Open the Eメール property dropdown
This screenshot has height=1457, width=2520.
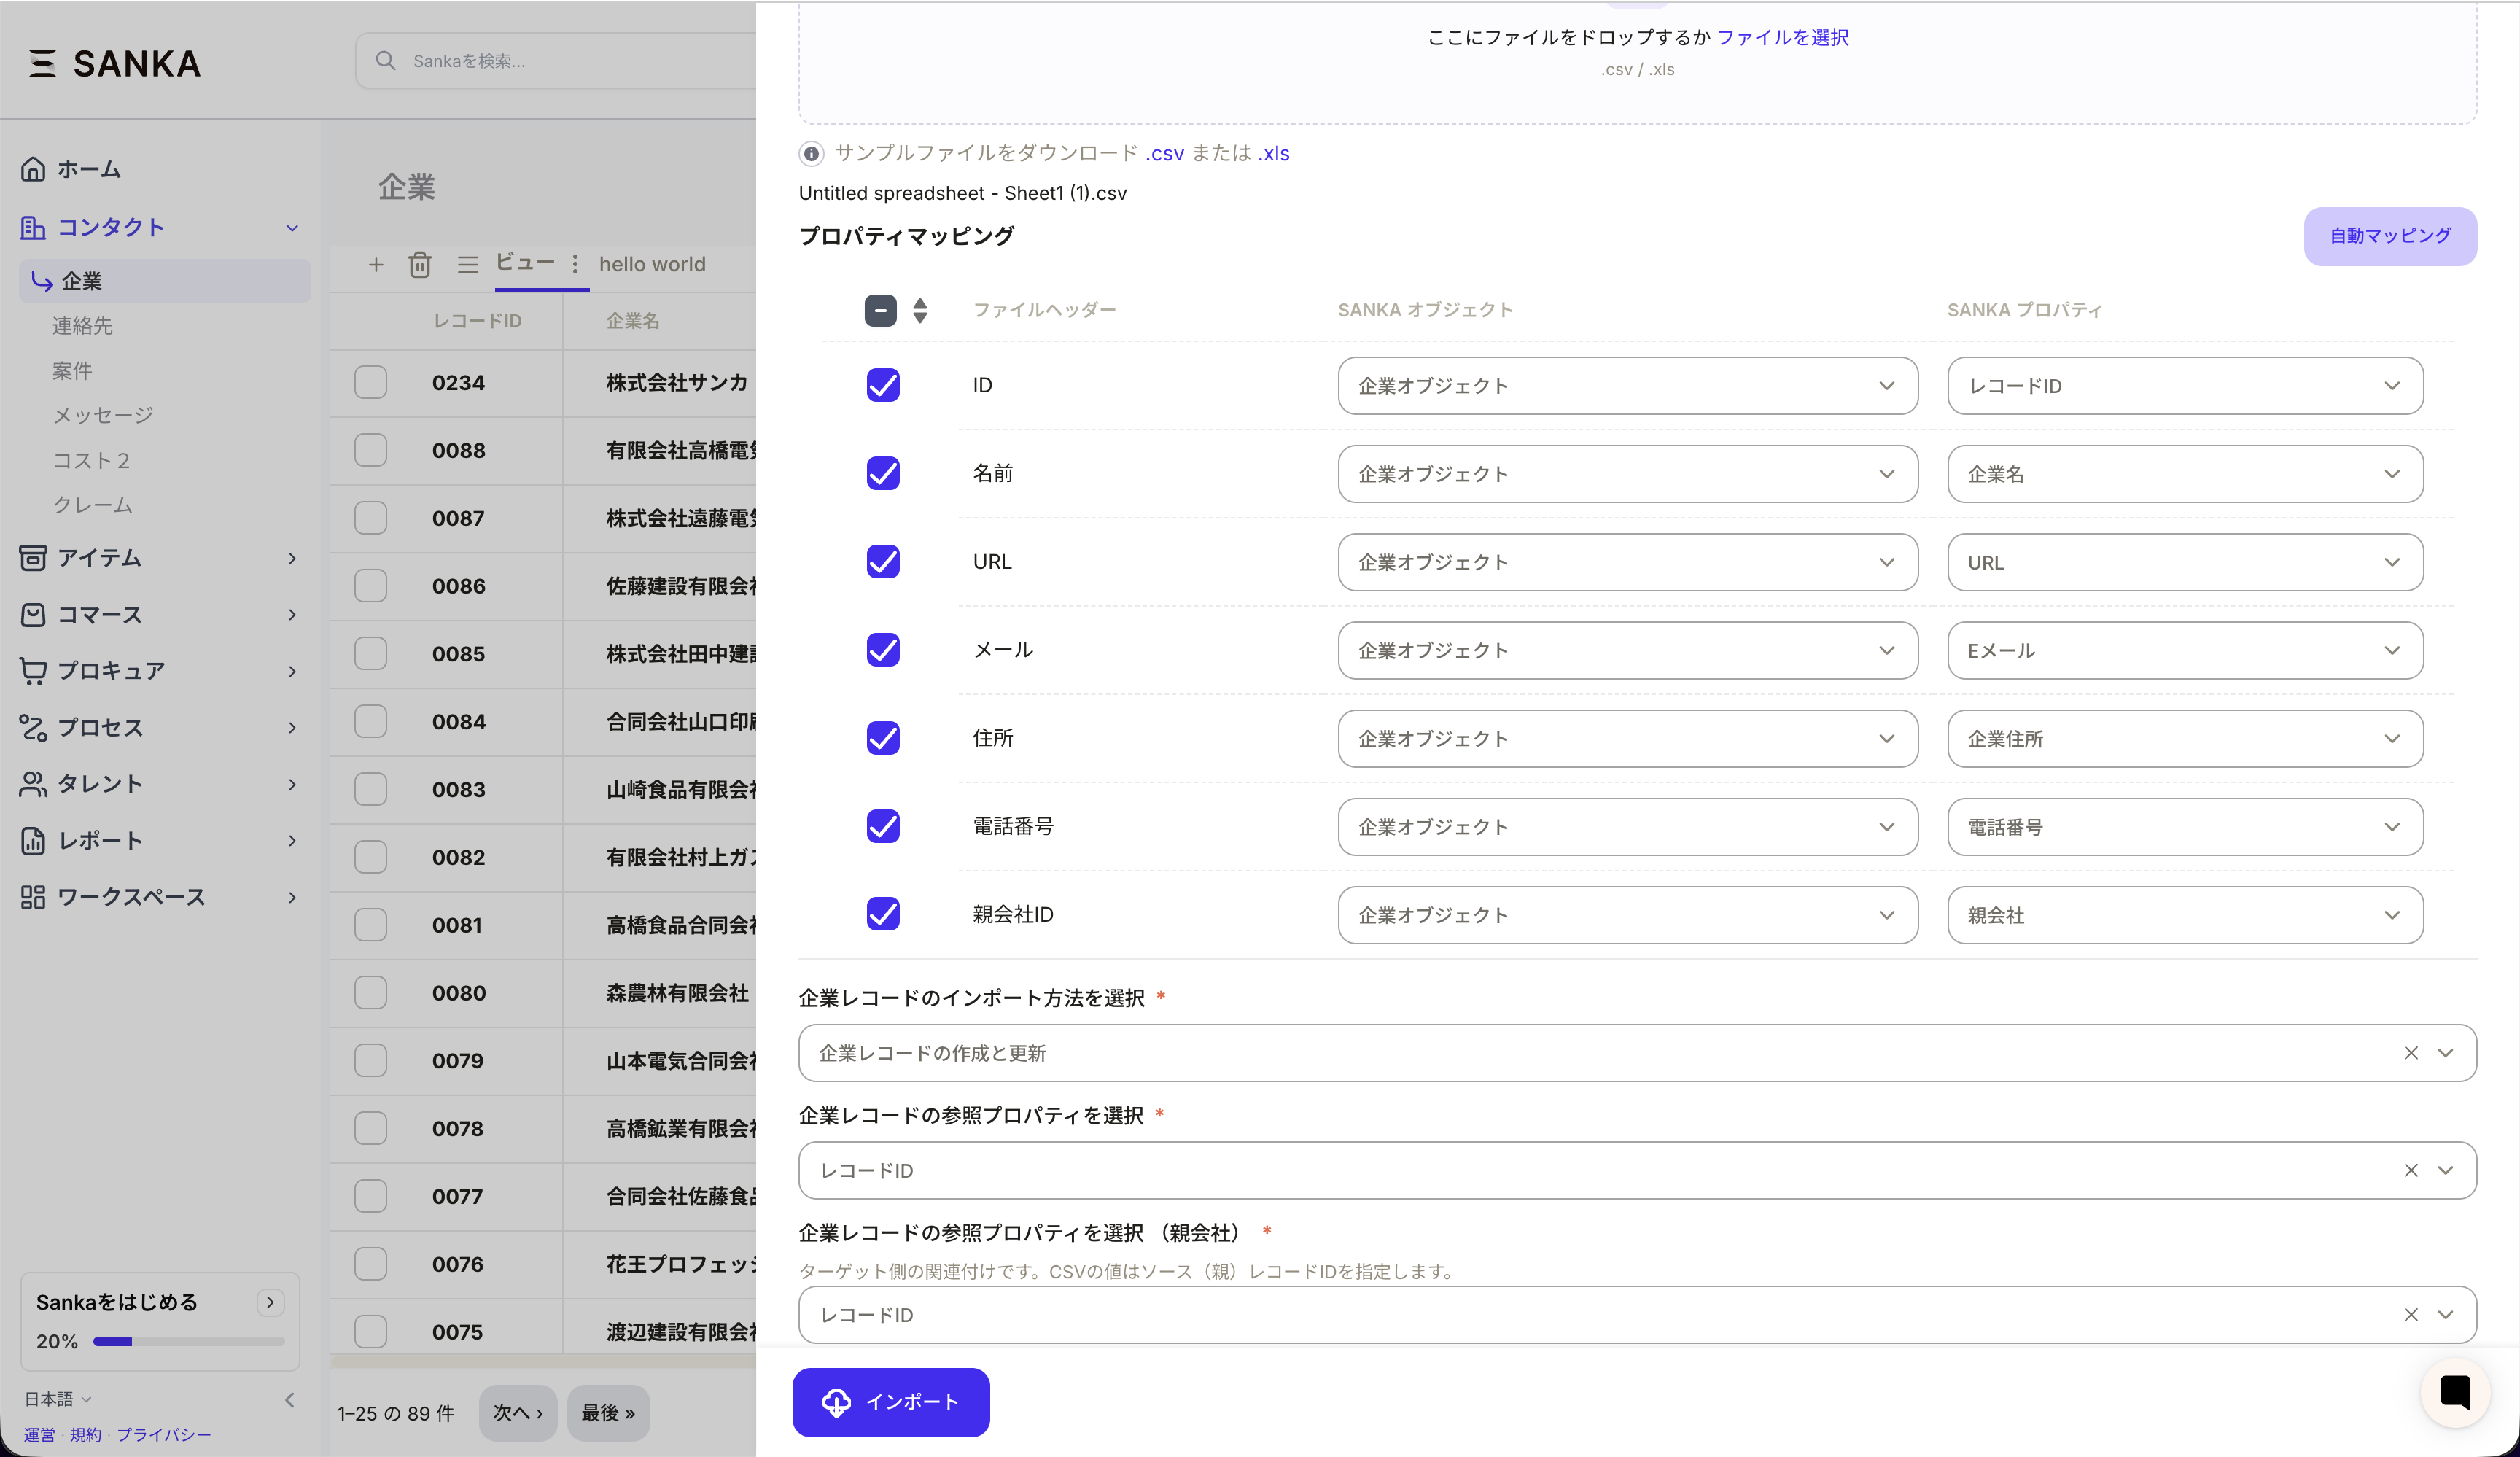coord(2184,651)
